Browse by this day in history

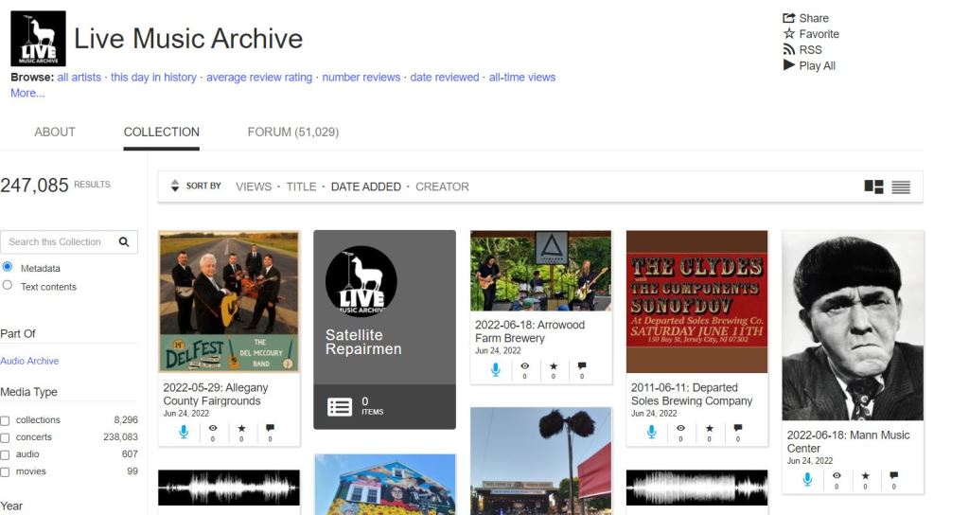pyautogui.click(x=153, y=78)
